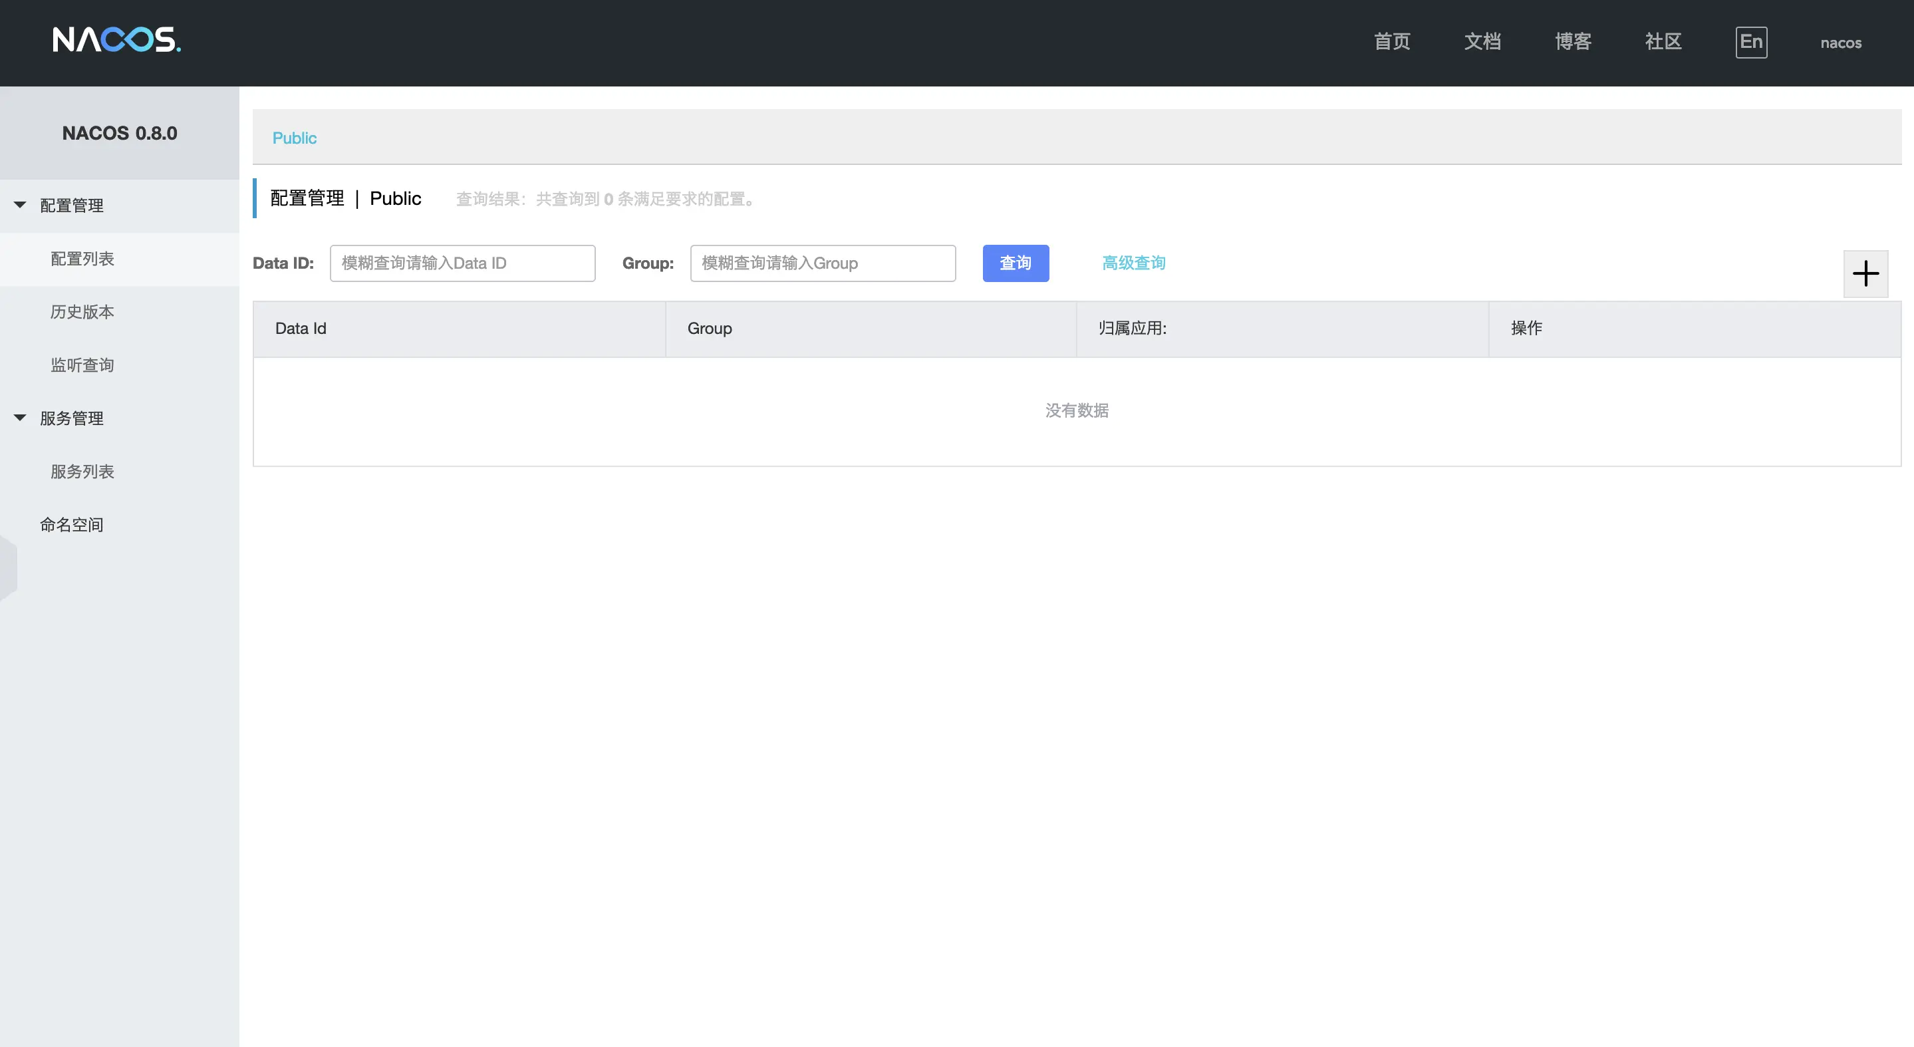
Task: Collapse the sidebar using left edge handle
Action: pyautogui.click(x=7, y=567)
